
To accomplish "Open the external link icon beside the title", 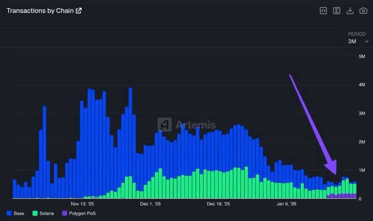I will click(78, 10).
